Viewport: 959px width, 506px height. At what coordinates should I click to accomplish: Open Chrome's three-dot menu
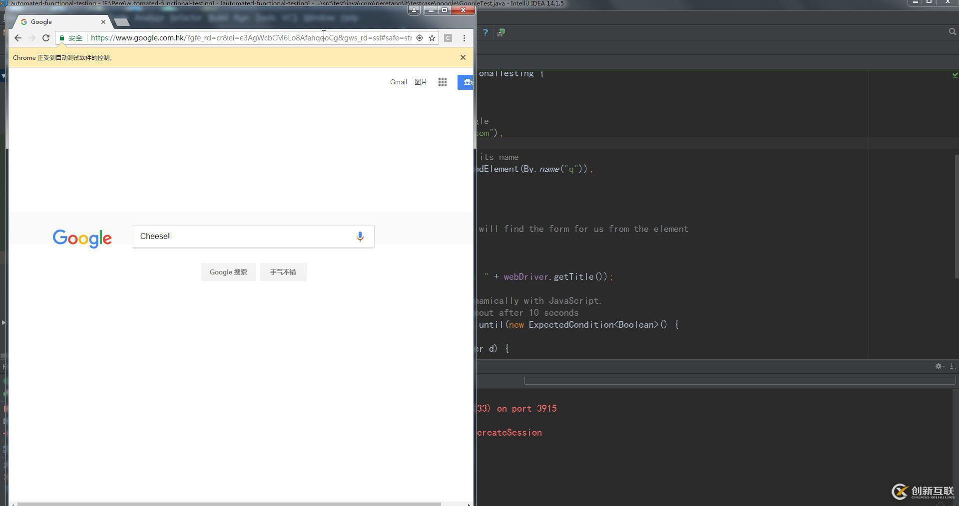[464, 38]
